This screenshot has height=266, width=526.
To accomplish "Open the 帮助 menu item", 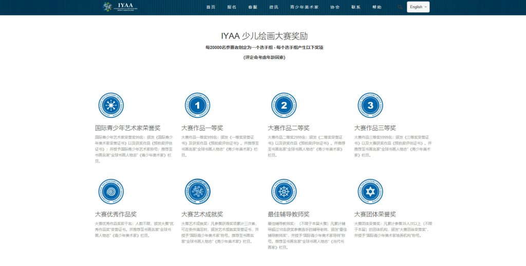I will 377,7.
